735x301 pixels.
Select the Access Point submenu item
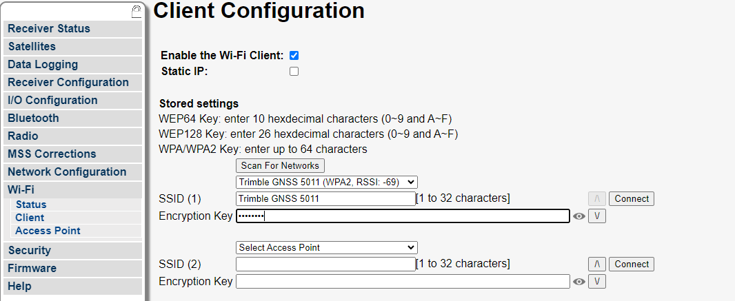click(x=48, y=231)
